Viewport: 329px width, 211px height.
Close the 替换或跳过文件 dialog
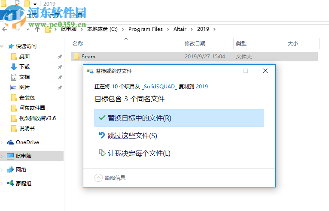pyautogui.click(x=265, y=71)
